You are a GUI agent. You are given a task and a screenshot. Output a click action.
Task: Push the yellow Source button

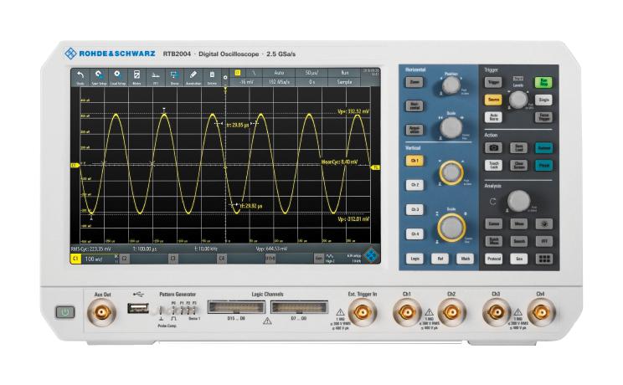(493, 100)
